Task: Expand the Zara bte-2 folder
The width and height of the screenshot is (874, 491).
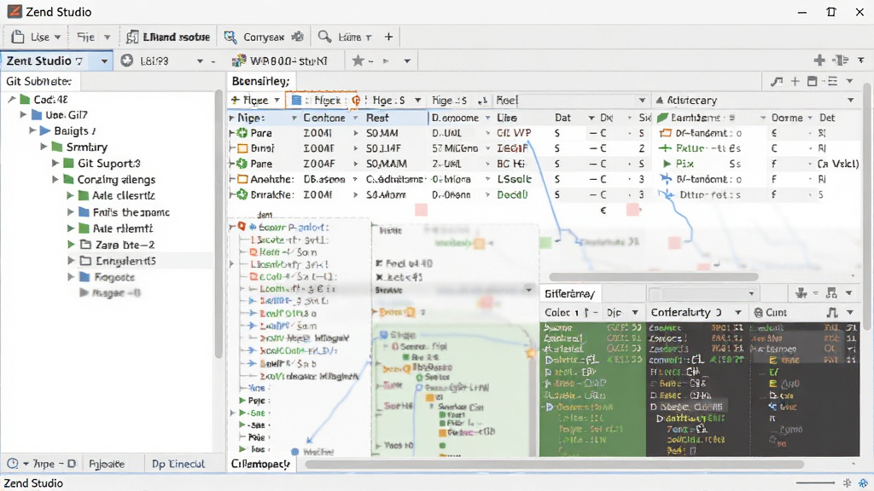Action: point(71,245)
